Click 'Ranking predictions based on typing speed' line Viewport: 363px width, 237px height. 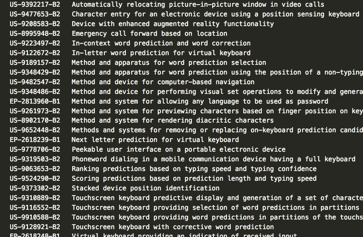pos(194,169)
